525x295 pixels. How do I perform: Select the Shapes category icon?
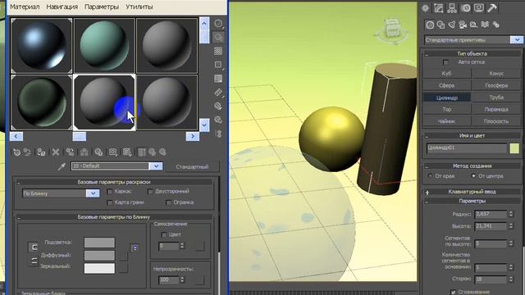coord(441,25)
